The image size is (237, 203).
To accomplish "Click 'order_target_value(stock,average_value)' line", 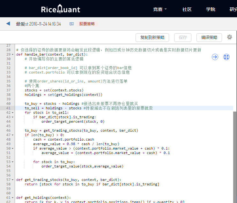I will click(83, 166).
